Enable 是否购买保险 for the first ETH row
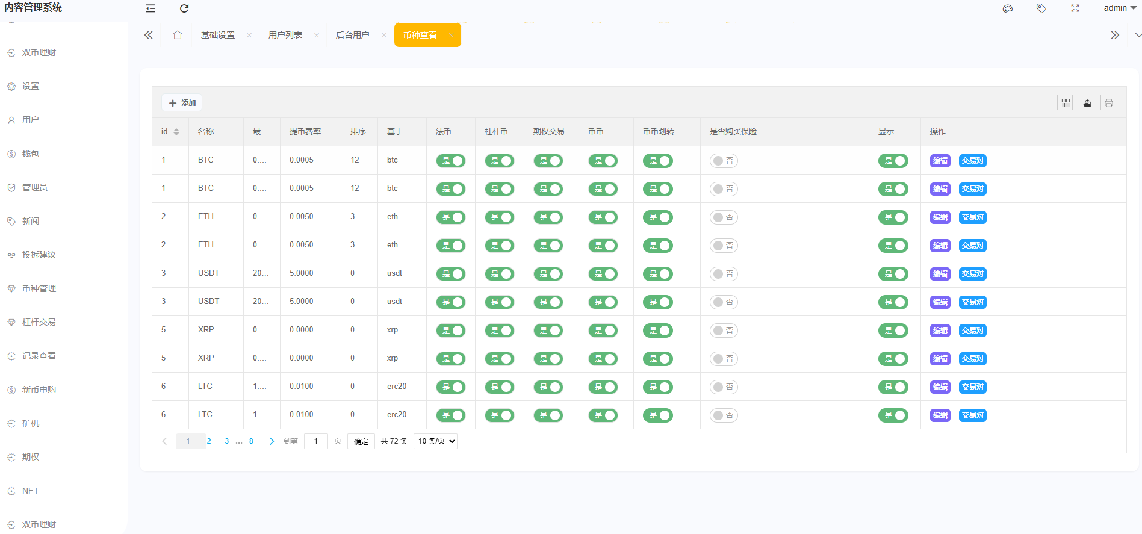The height and width of the screenshot is (534, 1142). pos(724,217)
